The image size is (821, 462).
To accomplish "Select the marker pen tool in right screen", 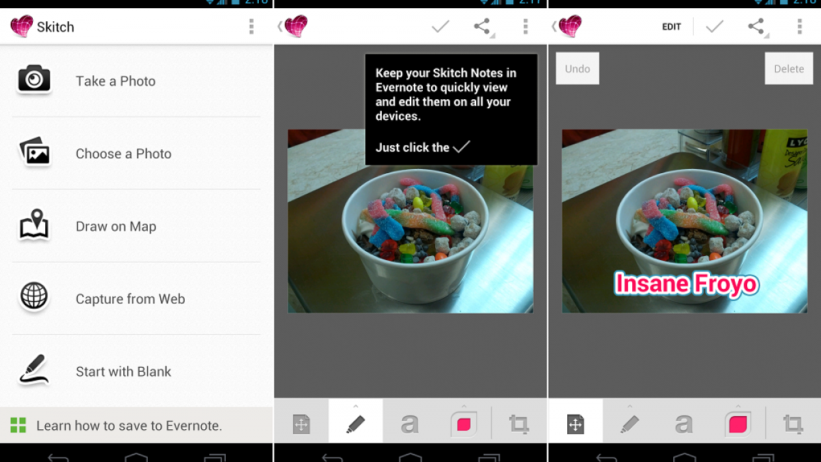I will click(x=630, y=424).
